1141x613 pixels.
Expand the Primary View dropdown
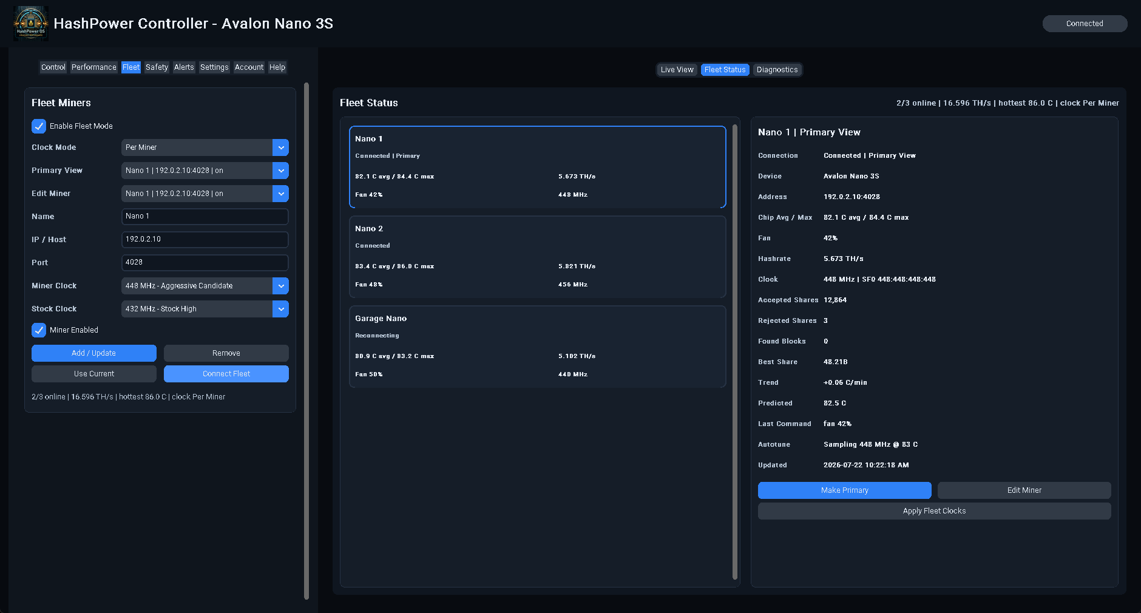(205, 171)
